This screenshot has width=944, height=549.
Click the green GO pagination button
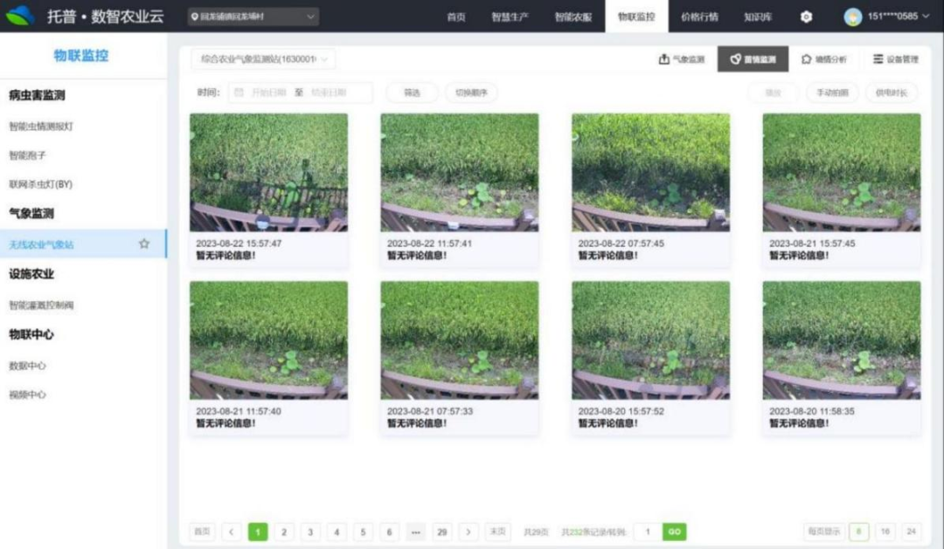674,532
